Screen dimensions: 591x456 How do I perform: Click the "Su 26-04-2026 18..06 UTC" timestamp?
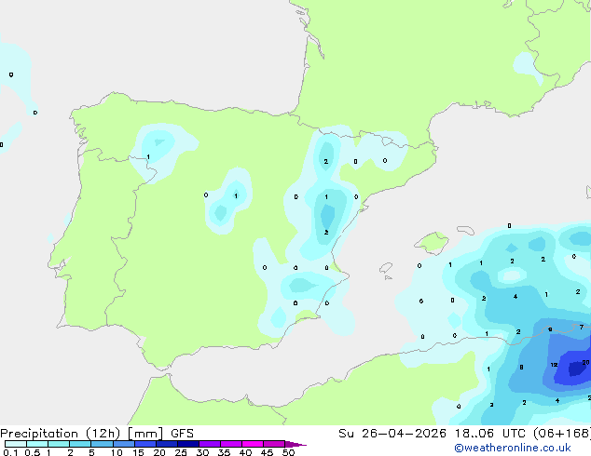tap(432, 434)
